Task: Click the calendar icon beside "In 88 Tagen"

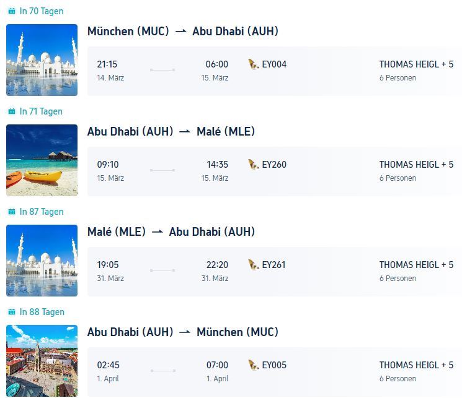Action: click(x=11, y=312)
